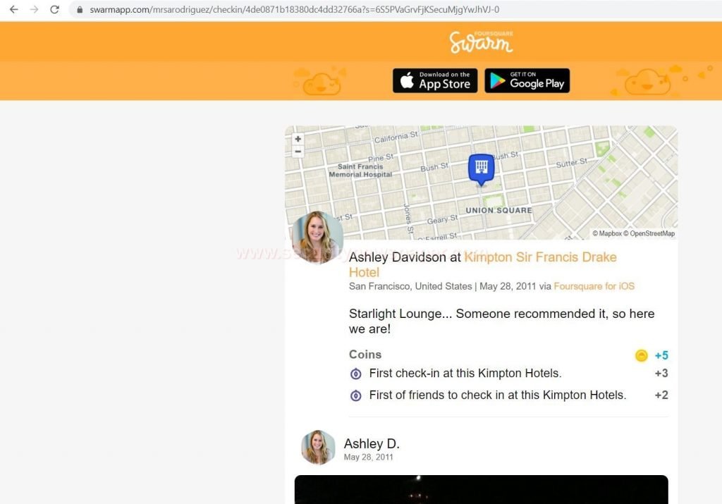Zoom out the map with minus button

click(x=298, y=152)
